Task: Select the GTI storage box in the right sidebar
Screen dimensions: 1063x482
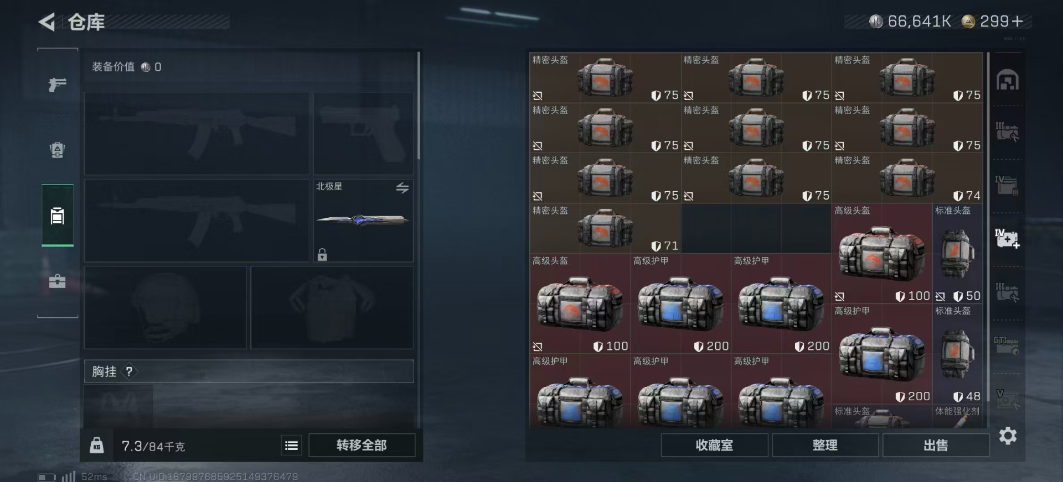Action: click(1007, 345)
